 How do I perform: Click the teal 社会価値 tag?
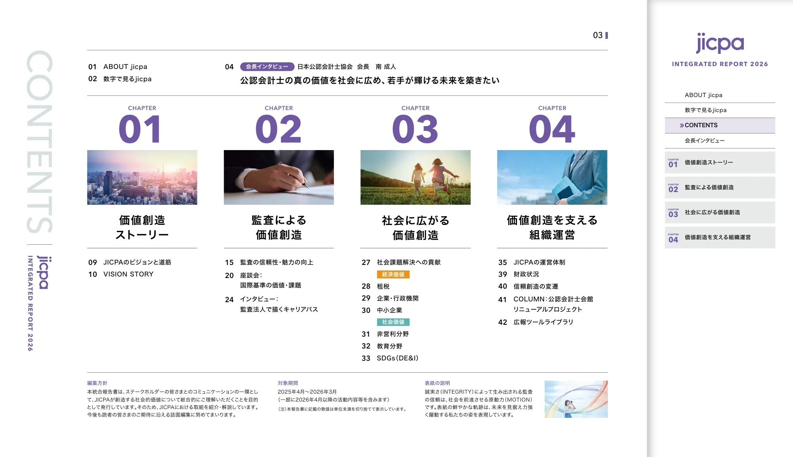[x=393, y=322]
